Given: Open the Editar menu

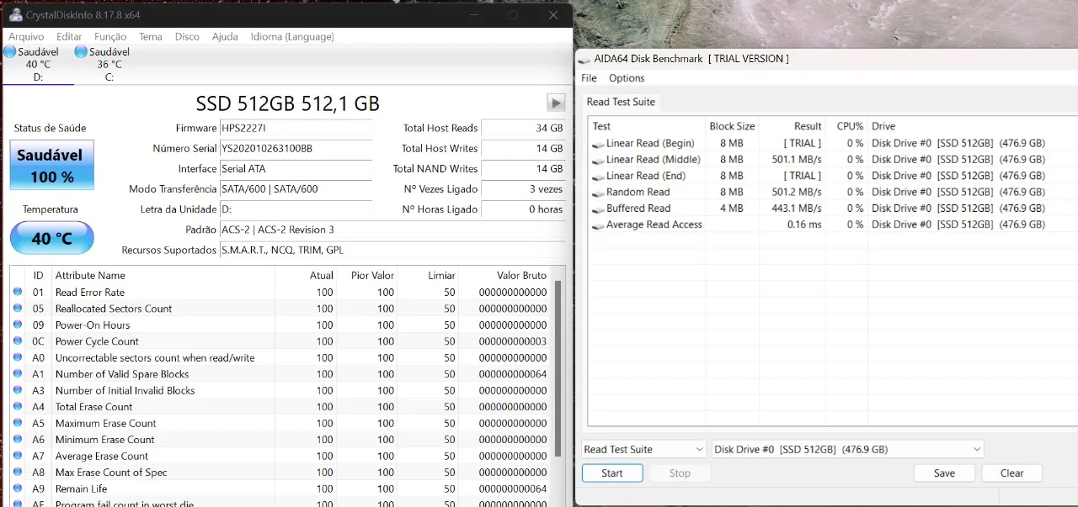Looking at the screenshot, I should click(69, 36).
